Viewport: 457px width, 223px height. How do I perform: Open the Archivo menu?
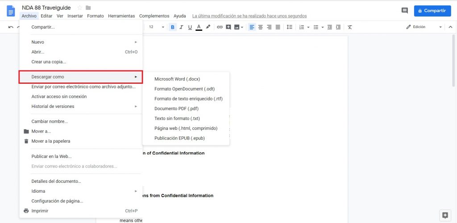click(x=29, y=16)
